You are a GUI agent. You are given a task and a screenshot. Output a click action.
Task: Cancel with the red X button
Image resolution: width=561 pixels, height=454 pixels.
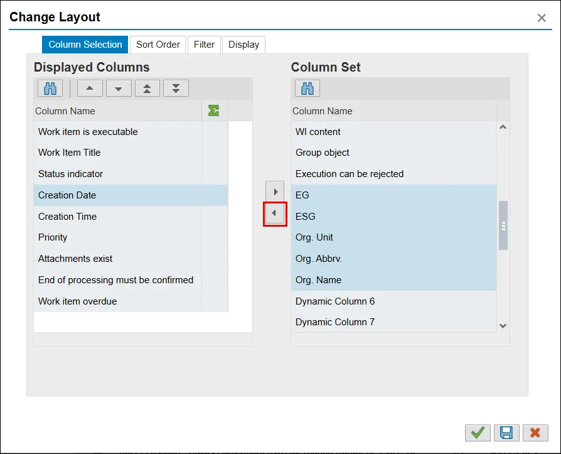535,433
